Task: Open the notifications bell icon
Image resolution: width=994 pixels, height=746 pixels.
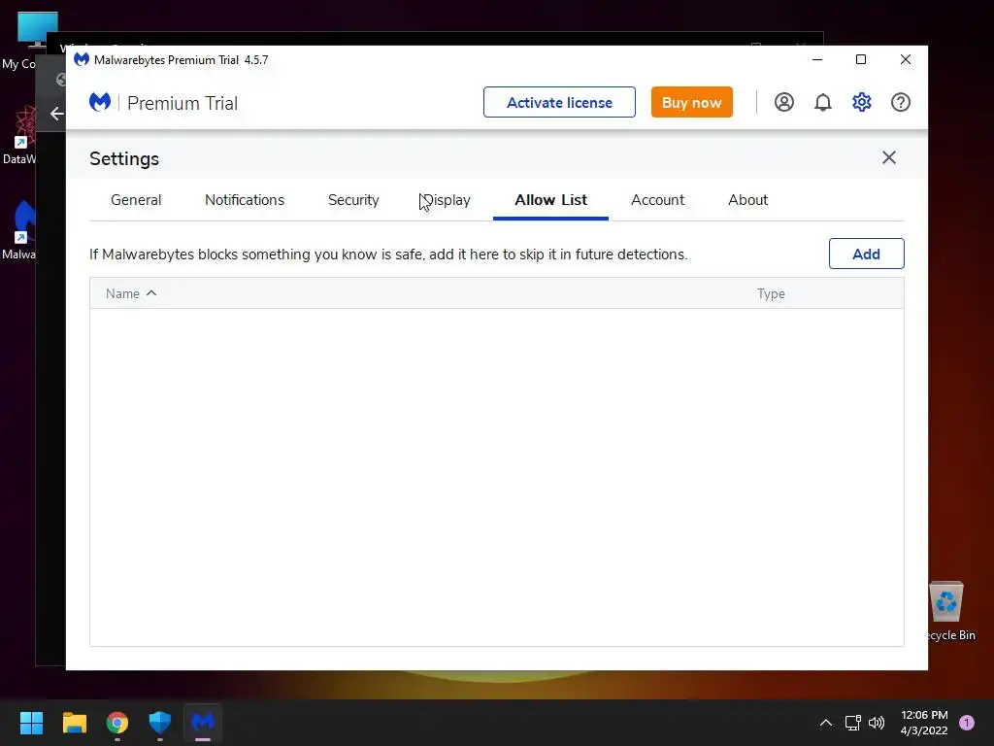Action: tap(823, 102)
